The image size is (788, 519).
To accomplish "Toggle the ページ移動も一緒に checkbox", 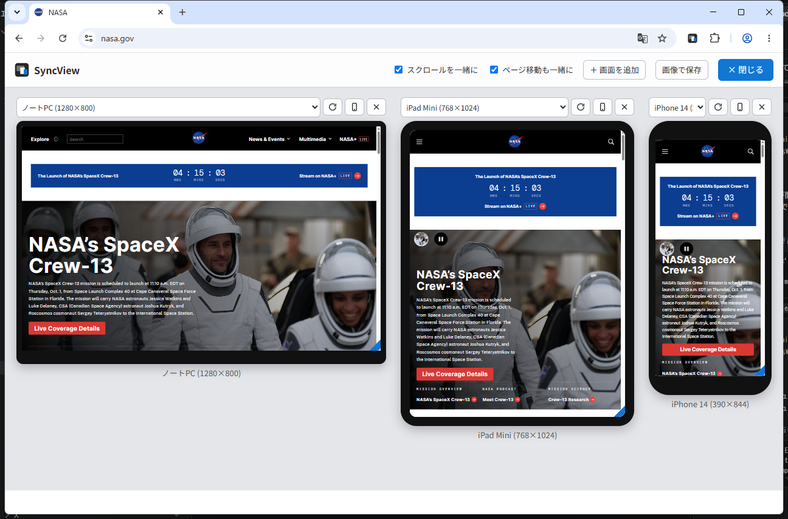I will (494, 69).
